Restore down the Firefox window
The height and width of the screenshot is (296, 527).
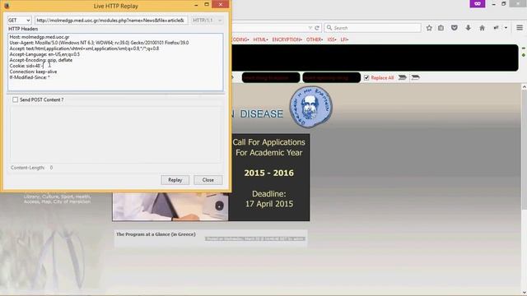[x=503, y=4]
